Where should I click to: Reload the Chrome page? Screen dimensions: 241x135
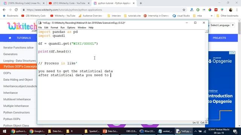coord(16,10)
